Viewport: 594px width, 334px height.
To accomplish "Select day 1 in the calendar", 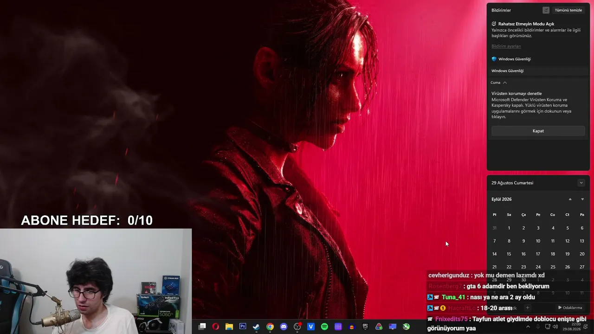I will (509, 228).
